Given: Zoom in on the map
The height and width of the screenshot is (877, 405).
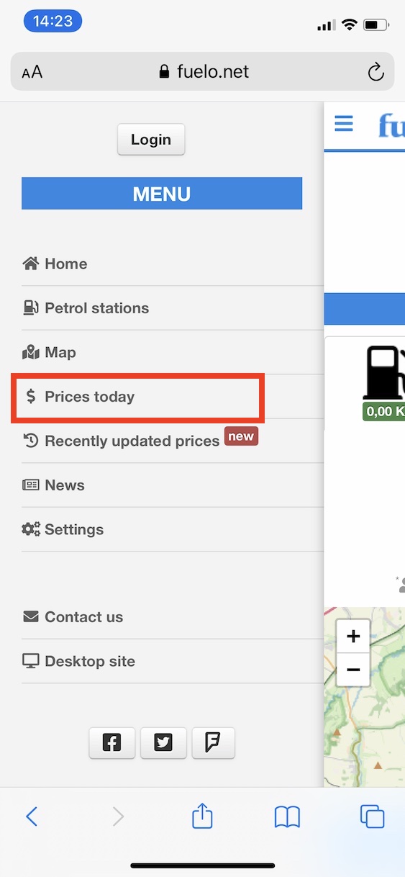Looking at the screenshot, I should tap(353, 637).
